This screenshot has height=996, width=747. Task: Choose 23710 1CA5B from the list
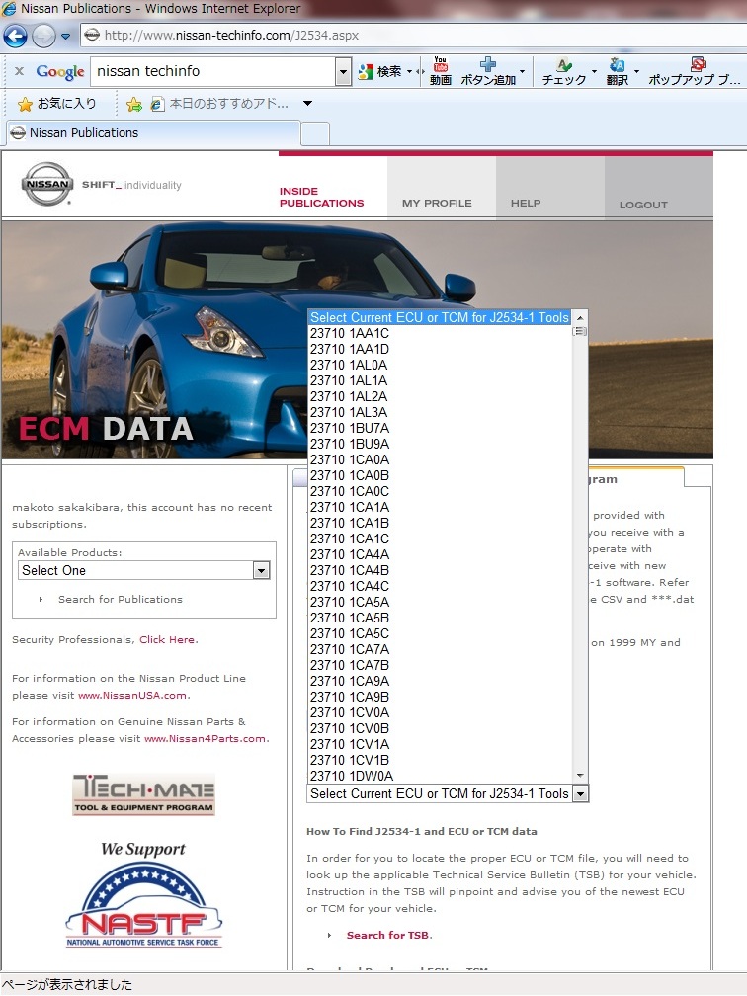pyautogui.click(x=440, y=619)
